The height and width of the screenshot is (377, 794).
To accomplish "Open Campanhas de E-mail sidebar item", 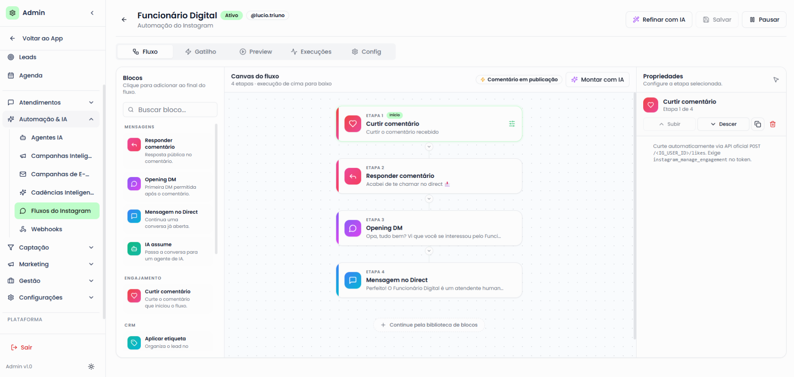I will tap(57, 174).
